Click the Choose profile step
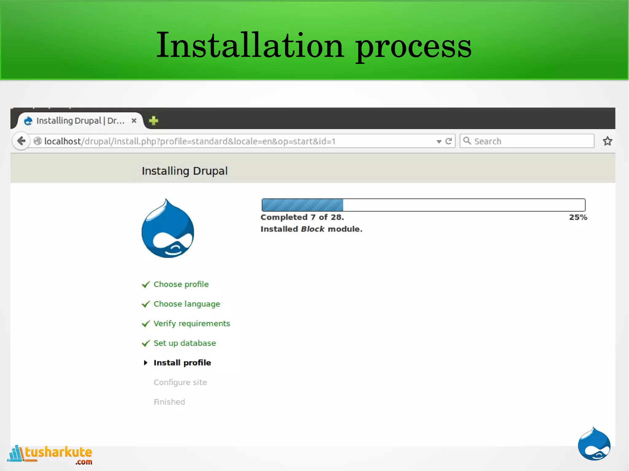 [x=181, y=284]
